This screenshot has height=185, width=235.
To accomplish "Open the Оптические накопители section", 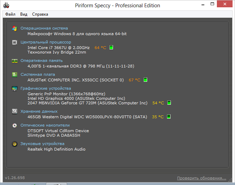I will point(45,125).
